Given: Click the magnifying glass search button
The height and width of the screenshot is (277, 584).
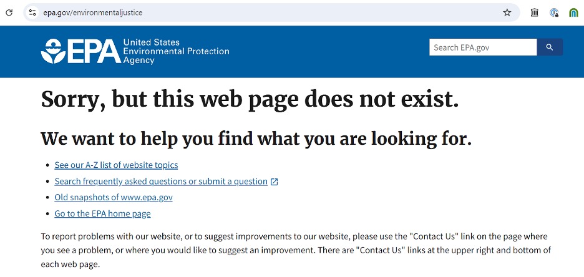Looking at the screenshot, I should pos(550,47).
